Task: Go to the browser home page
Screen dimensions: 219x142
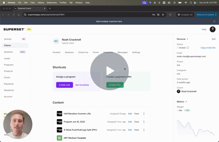Action: pos(19,15)
